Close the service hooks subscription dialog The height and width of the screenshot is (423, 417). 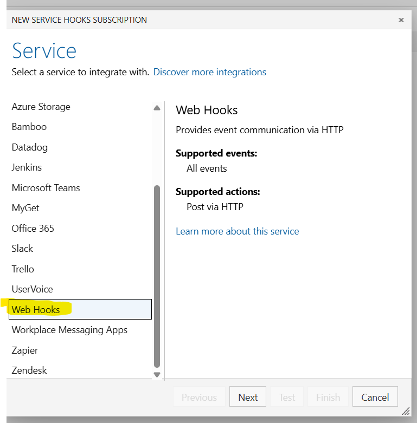(x=401, y=20)
